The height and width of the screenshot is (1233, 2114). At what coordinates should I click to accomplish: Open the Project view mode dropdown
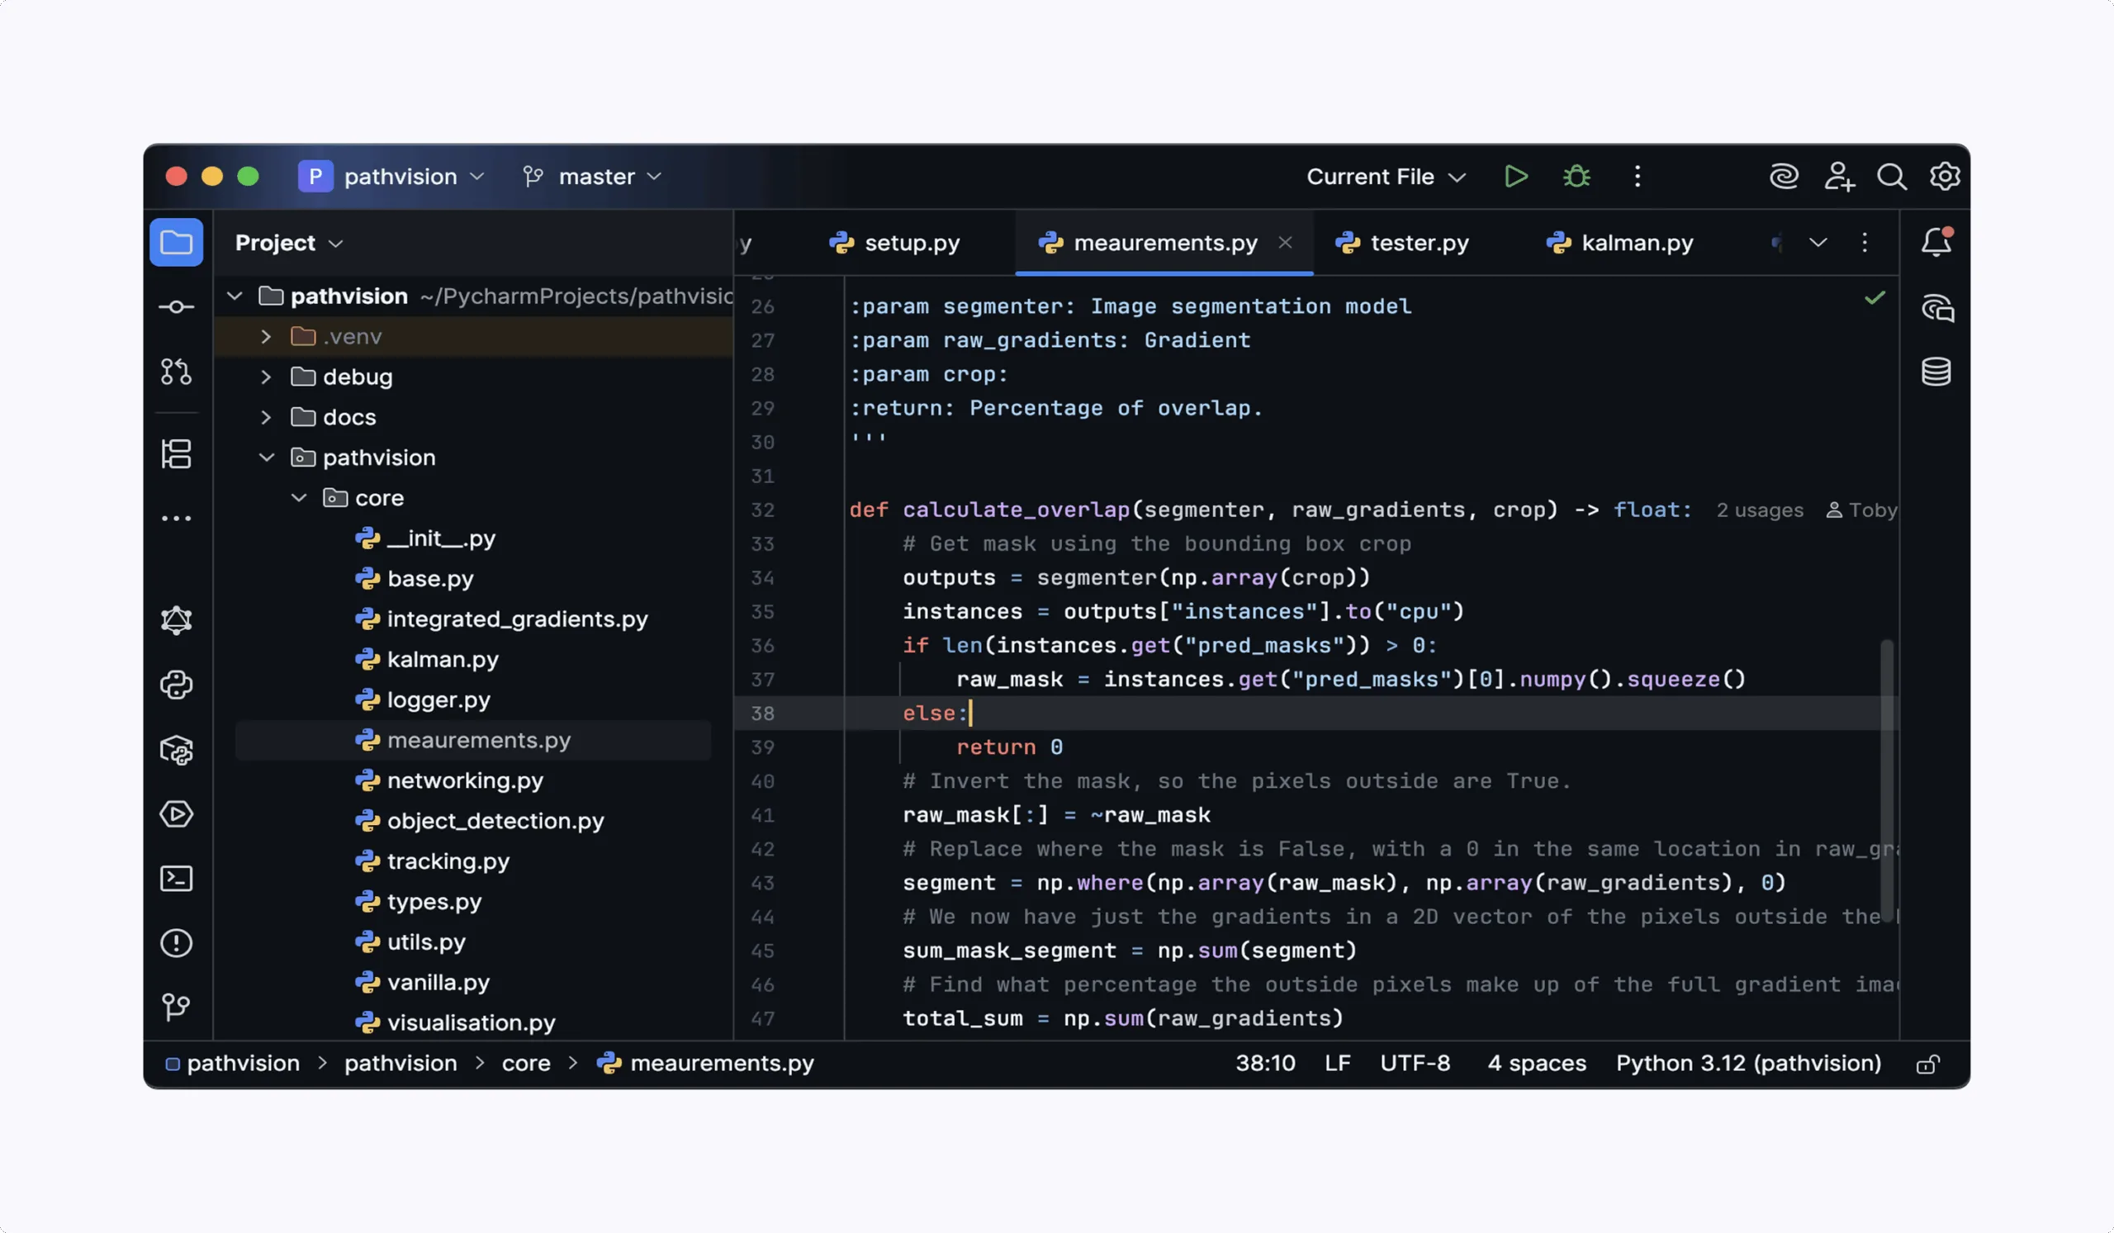point(288,243)
